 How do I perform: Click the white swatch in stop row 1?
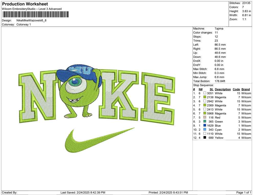coord(205,93)
